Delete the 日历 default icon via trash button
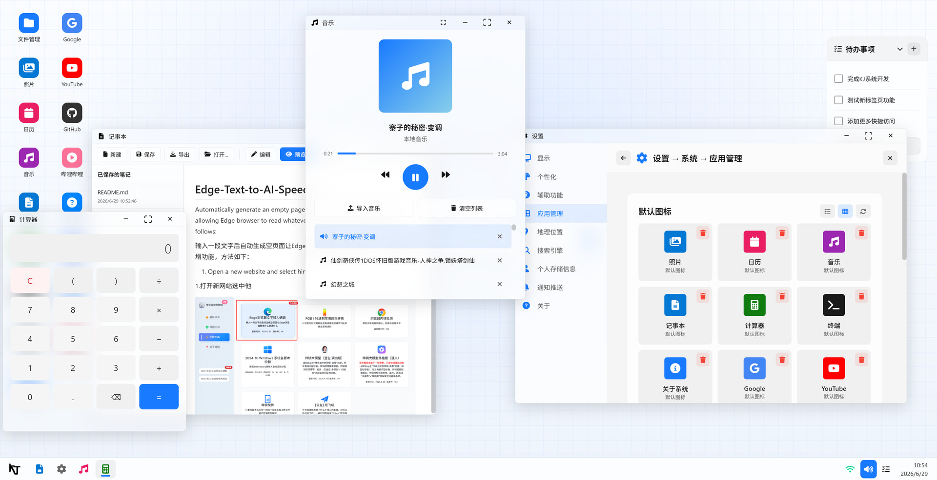The height and width of the screenshot is (480, 937). tap(782, 233)
